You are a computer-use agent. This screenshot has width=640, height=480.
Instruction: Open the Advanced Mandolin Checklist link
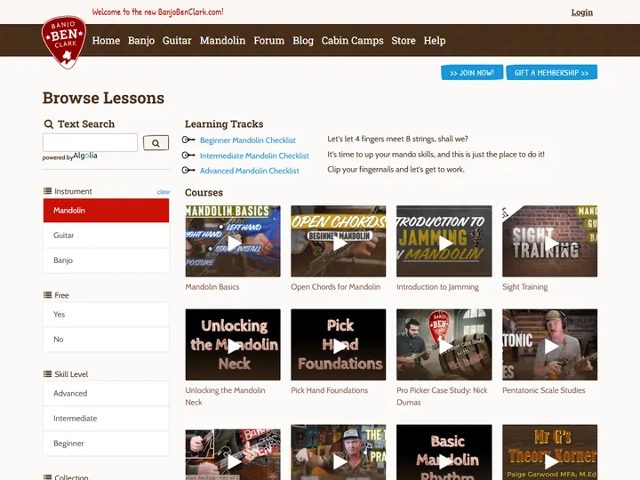(x=250, y=171)
